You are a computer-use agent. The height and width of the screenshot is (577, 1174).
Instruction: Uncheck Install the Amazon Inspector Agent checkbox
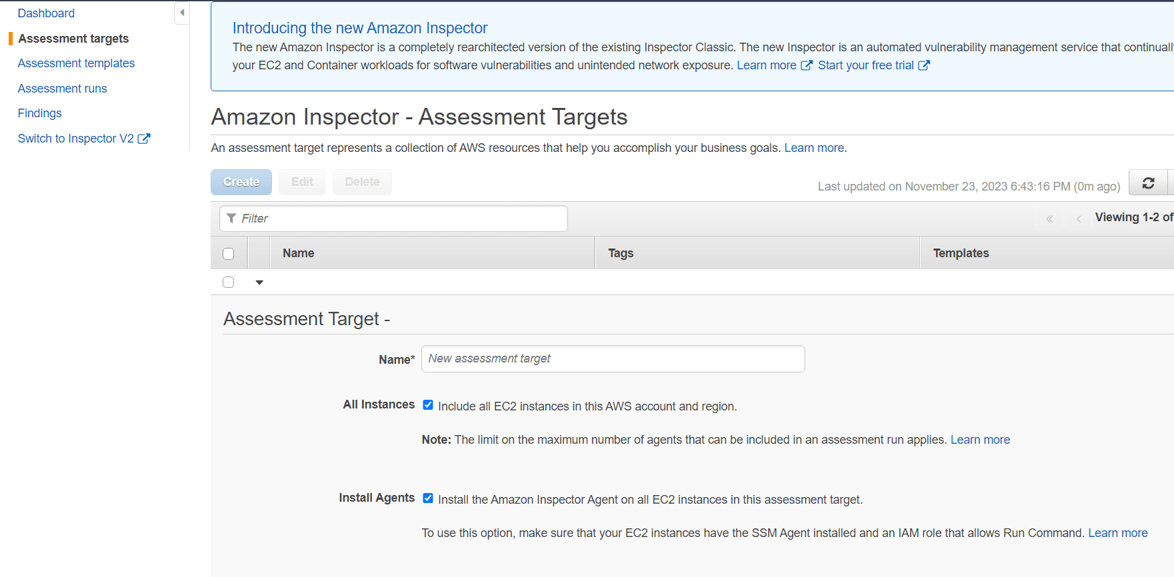pyautogui.click(x=428, y=498)
